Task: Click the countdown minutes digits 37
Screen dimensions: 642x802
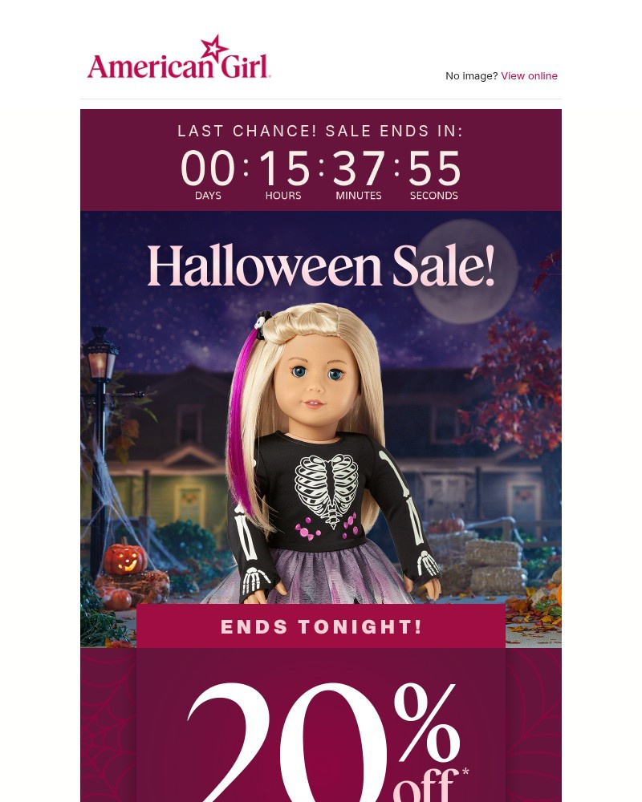Action: click(359, 168)
